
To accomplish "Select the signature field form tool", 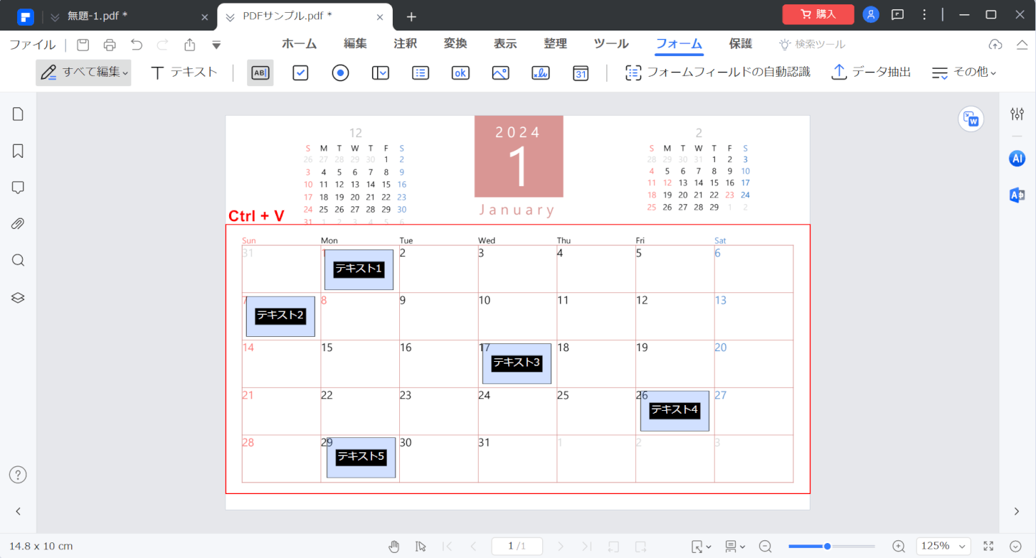I will coord(540,73).
